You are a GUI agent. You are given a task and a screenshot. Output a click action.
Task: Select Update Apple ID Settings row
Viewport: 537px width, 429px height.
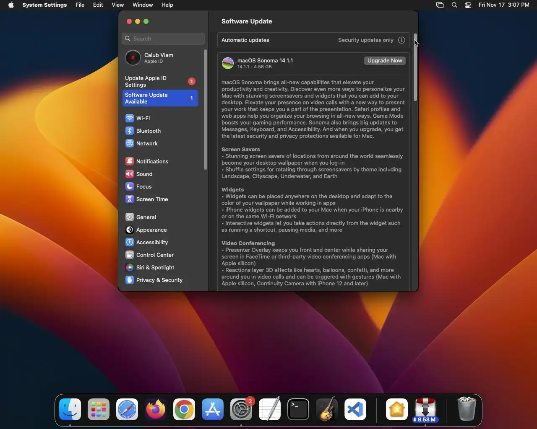[x=160, y=81]
